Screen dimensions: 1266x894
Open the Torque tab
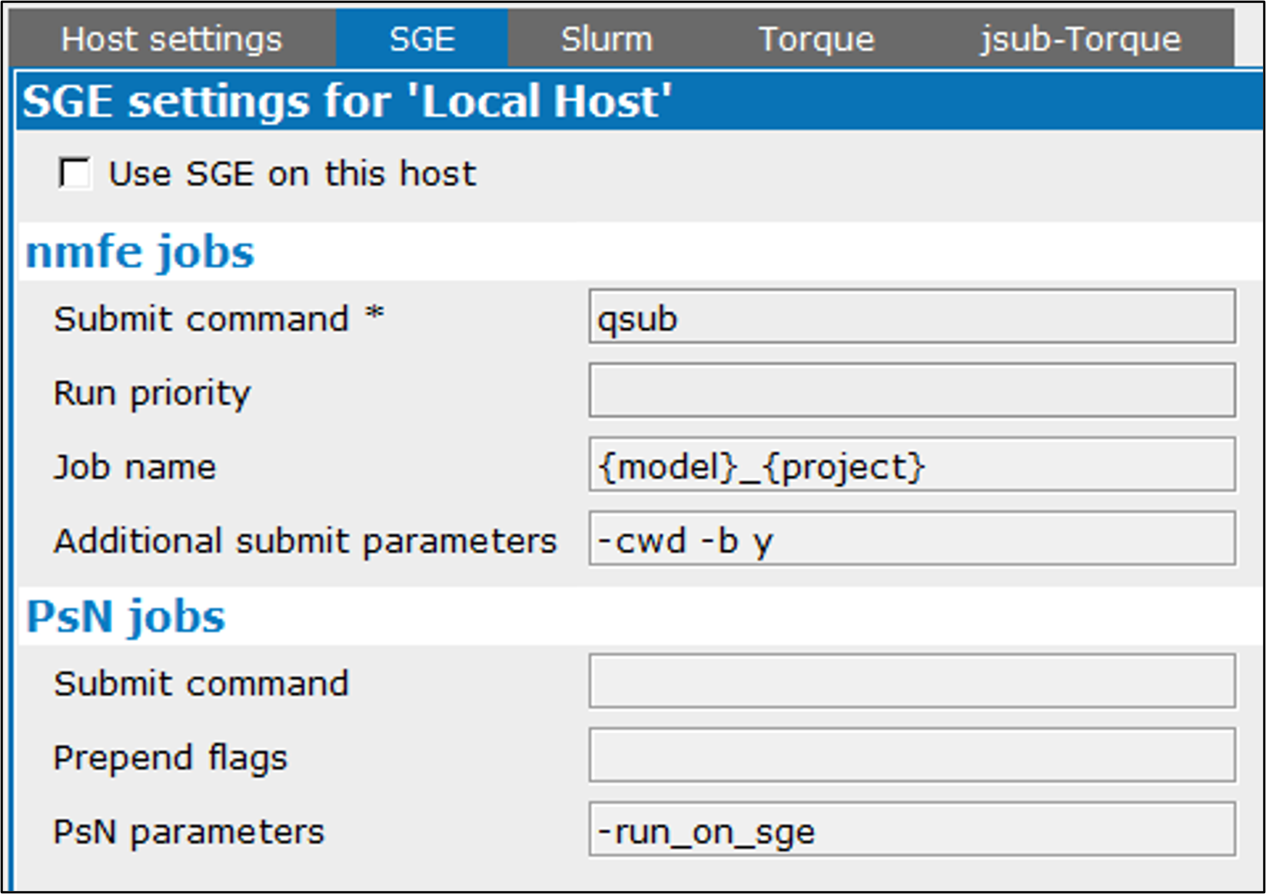coord(816,38)
